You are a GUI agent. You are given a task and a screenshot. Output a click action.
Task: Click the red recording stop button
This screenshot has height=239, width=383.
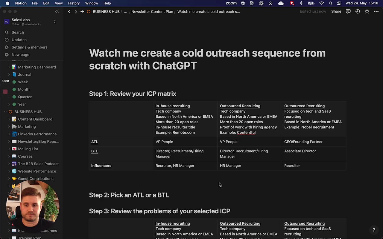pyautogui.click(x=5, y=92)
